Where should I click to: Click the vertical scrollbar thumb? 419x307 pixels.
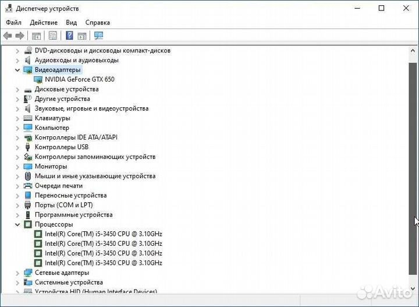[x=413, y=168]
